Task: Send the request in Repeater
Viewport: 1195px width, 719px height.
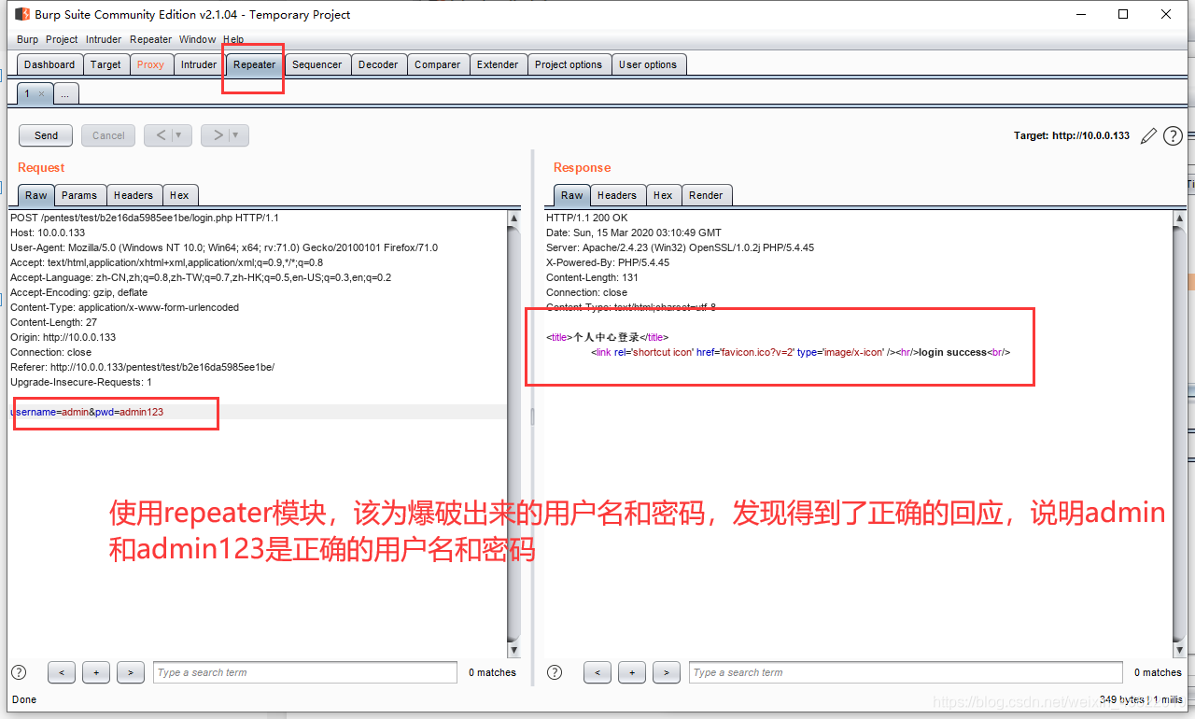Action: coord(46,135)
